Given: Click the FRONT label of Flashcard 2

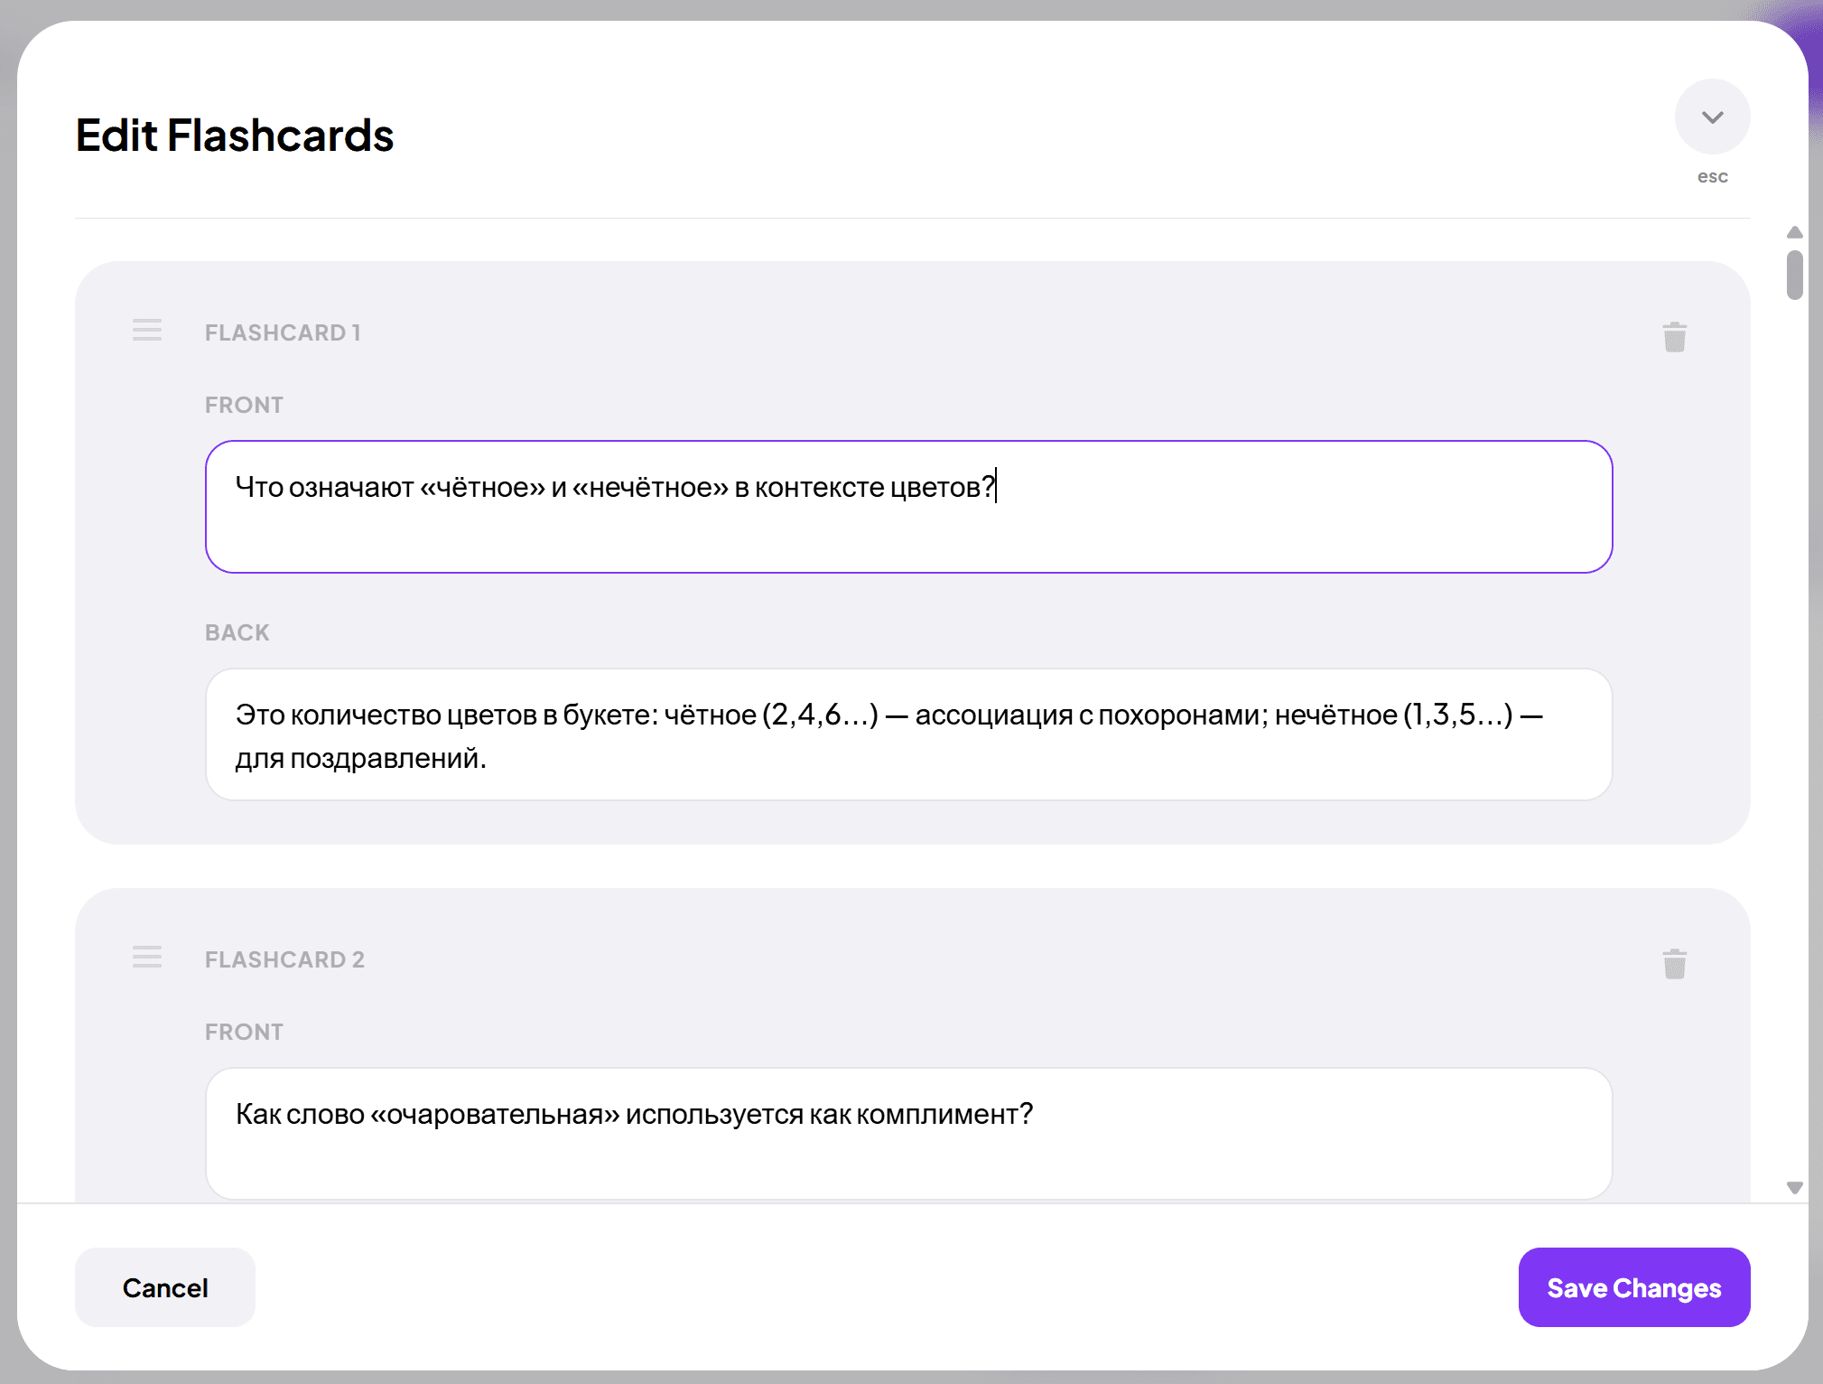Looking at the screenshot, I should coord(244,1031).
